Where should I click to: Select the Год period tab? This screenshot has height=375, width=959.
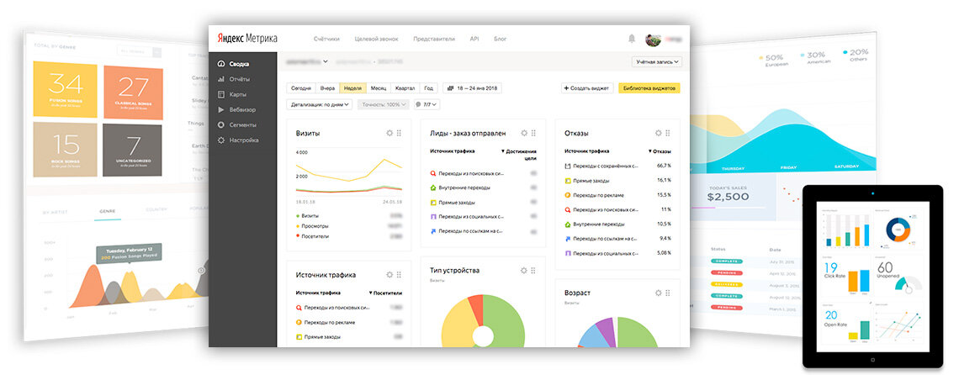(x=429, y=88)
